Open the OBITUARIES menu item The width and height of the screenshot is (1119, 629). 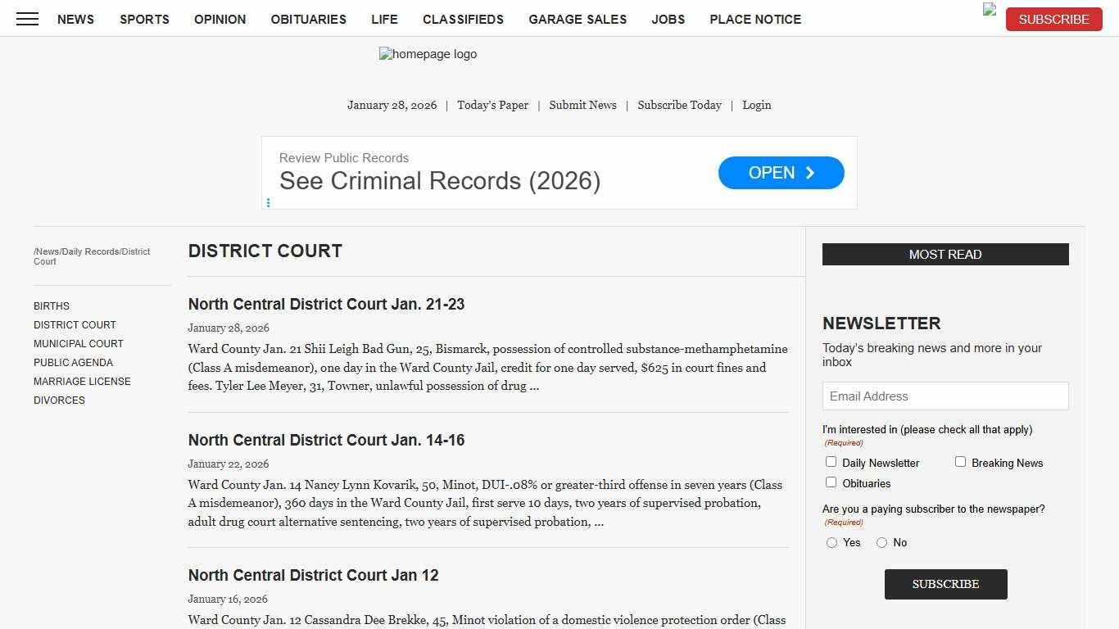pos(308,19)
